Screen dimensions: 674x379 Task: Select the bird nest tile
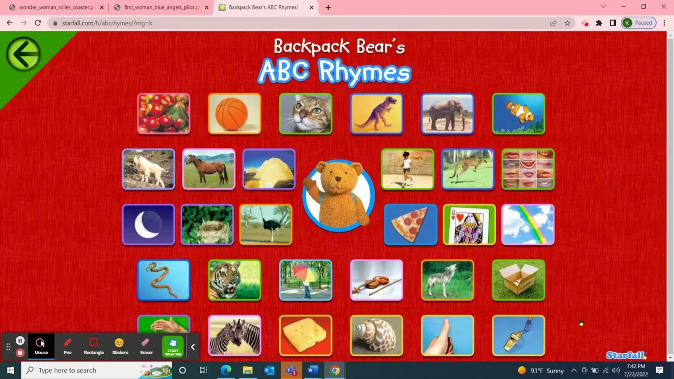(x=207, y=225)
